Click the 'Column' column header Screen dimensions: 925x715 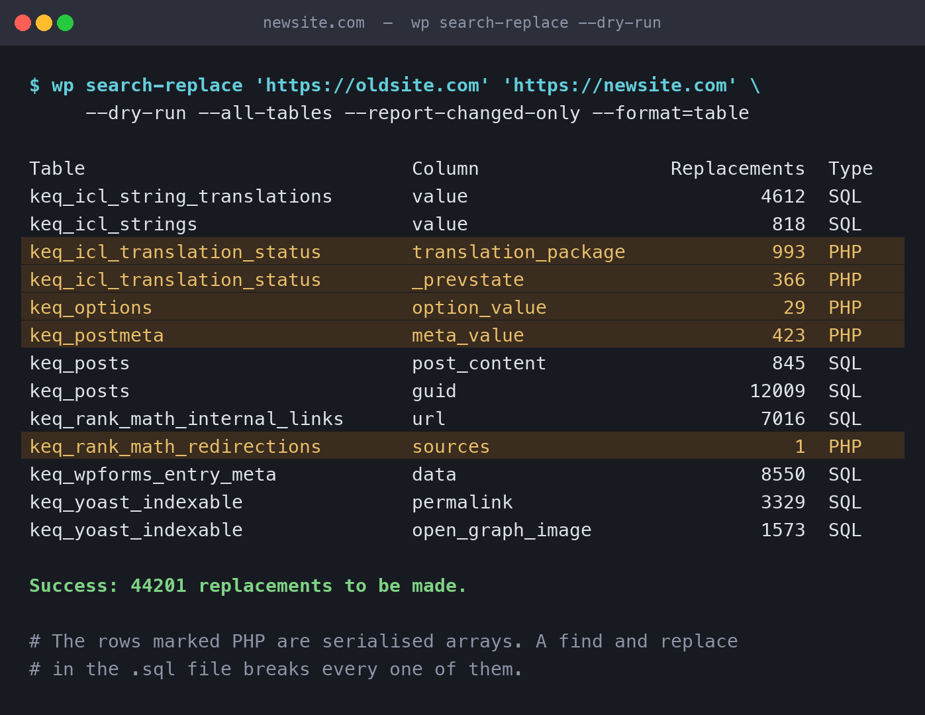coord(446,169)
